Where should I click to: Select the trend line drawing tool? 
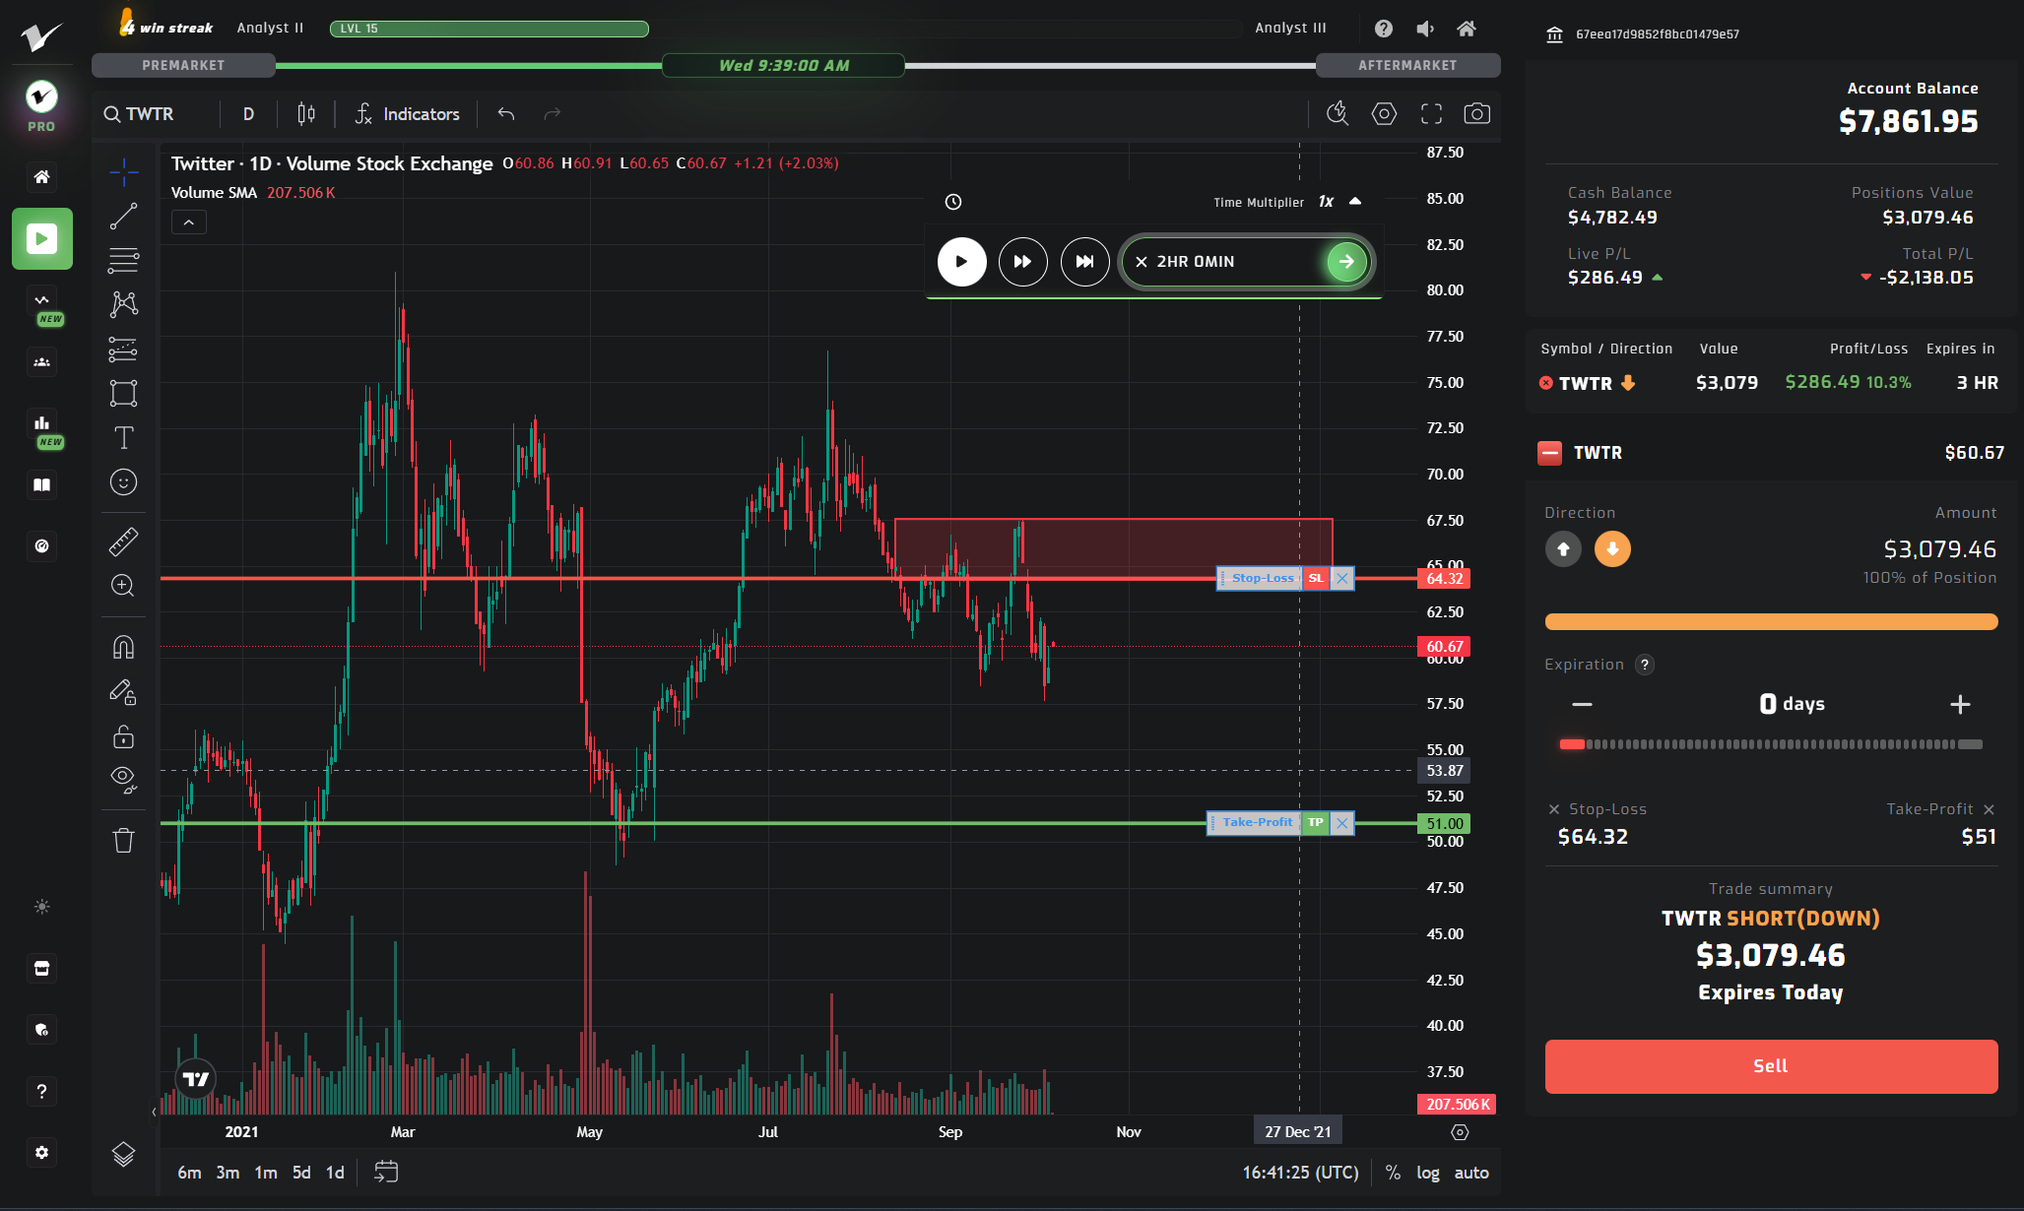123,216
